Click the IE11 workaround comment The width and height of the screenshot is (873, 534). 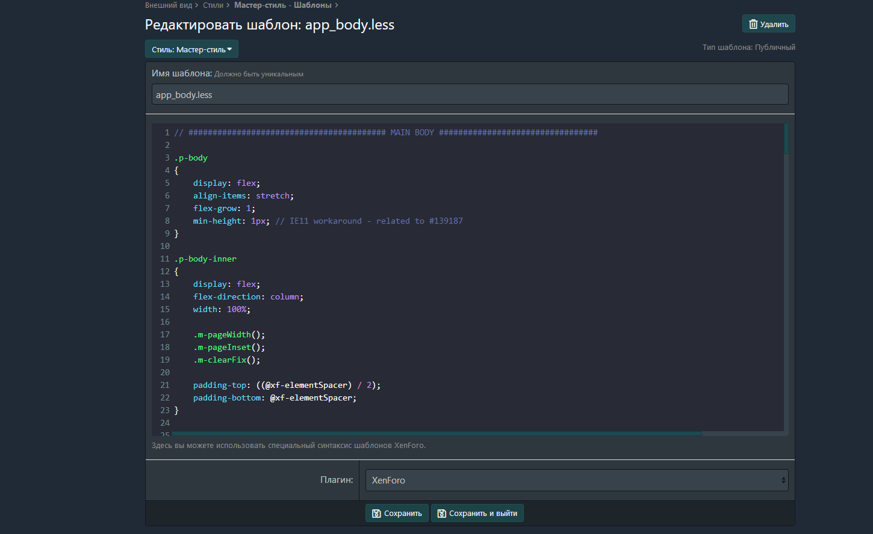tap(368, 221)
